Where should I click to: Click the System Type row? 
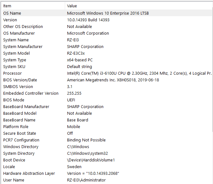point(15,60)
